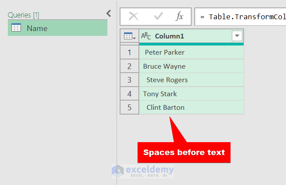Image resolution: width=286 pixels, height=185 pixels.
Task: Confirm formula with the checkmark icon
Action: pyautogui.click(x=158, y=17)
